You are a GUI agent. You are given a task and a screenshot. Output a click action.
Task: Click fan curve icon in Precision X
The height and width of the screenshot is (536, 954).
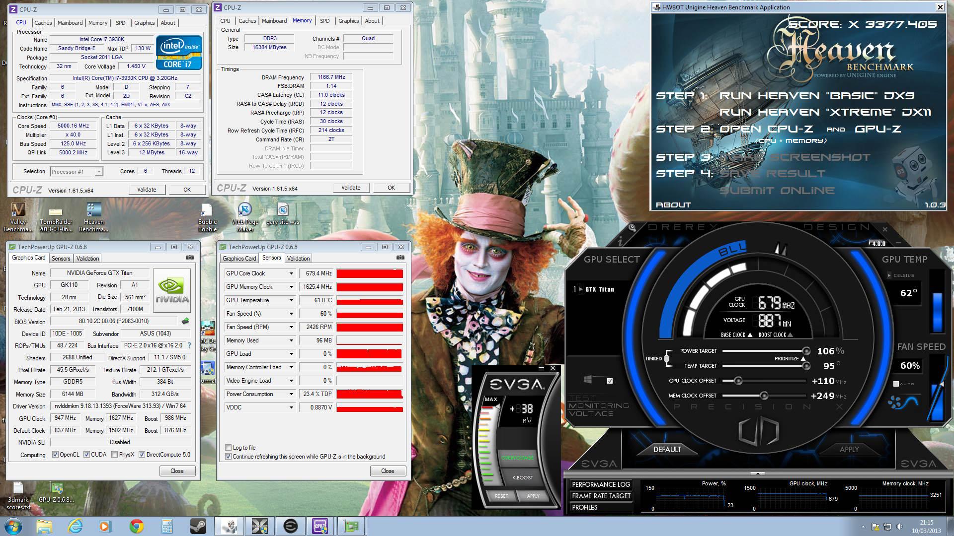(x=903, y=402)
